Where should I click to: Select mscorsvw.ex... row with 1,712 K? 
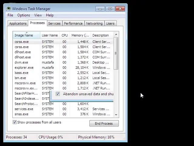[63, 88]
